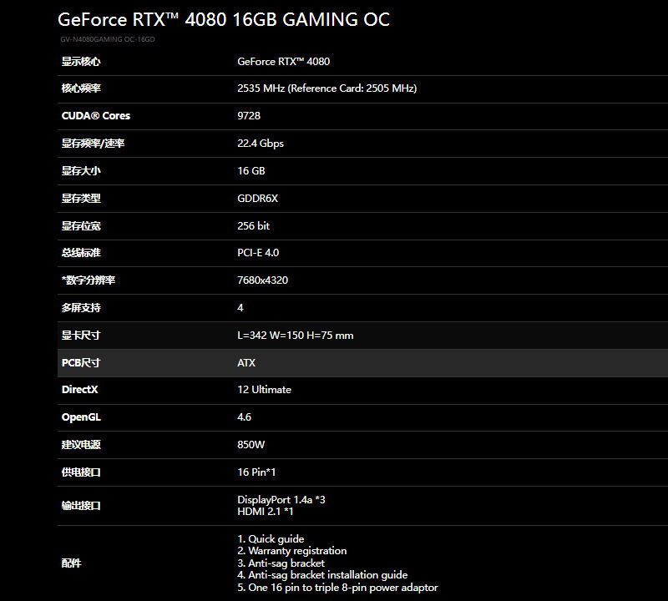Select the 9728 CUDA cores value

tap(249, 116)
